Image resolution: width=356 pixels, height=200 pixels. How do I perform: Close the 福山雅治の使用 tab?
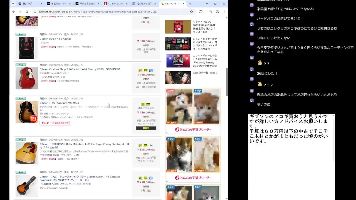click(155, 4)
